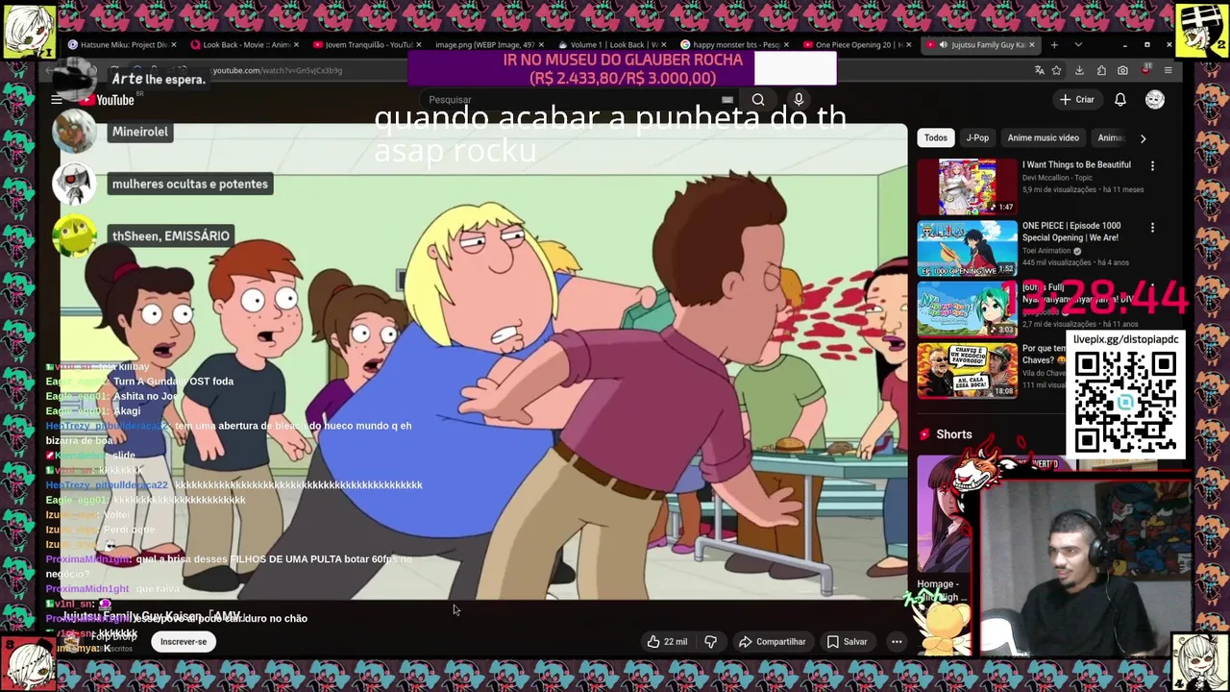Click the video player frame

(484, 363)
